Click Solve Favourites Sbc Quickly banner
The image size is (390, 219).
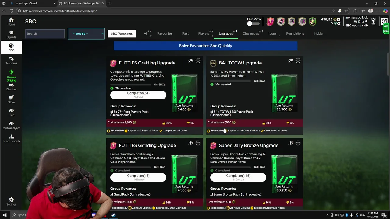click(205, 46)
